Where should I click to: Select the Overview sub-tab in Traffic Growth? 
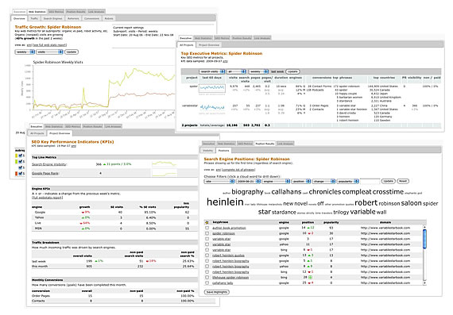[x=19, y=18]
